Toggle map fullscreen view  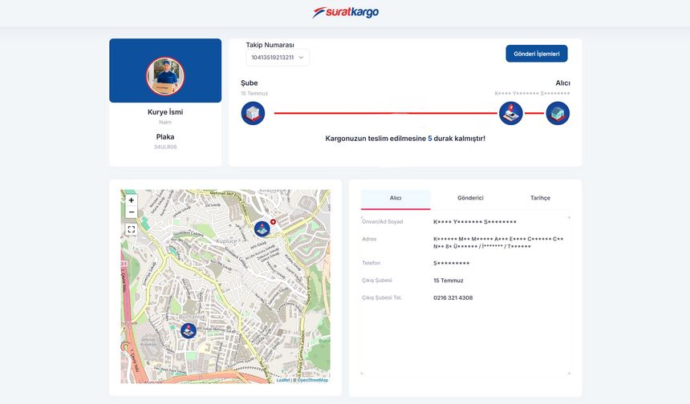(131, 229)
